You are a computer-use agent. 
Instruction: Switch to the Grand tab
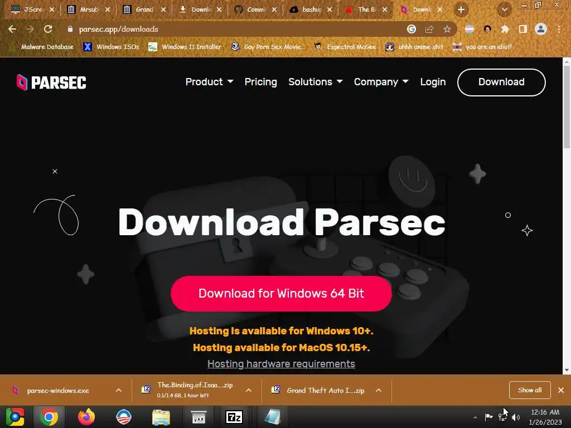pyautogui.click(x=144, y=10)
